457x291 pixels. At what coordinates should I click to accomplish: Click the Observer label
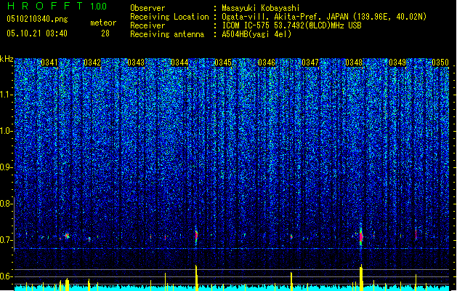[147, 8]
